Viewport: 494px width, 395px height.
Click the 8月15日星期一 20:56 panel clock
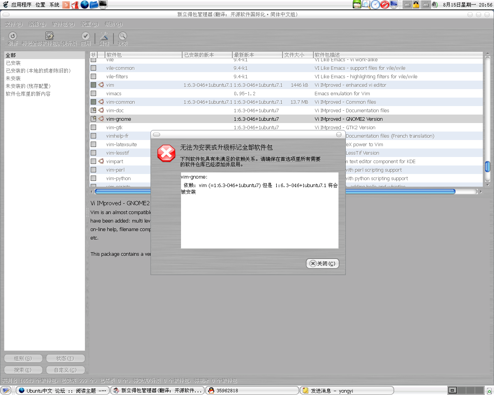(467, 5)
